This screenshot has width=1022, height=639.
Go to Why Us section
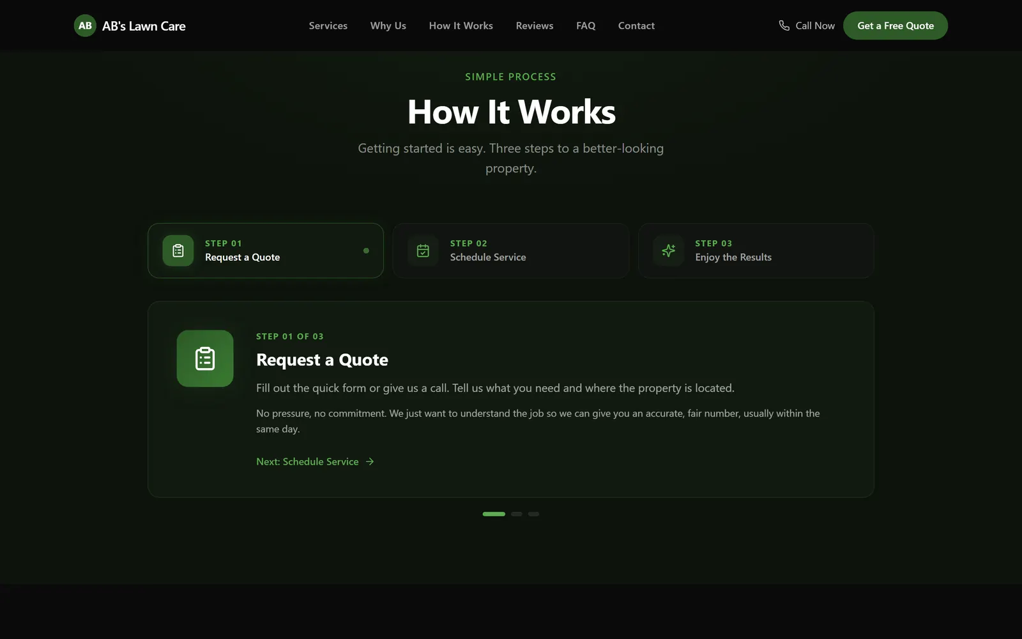tap(388, 26)
